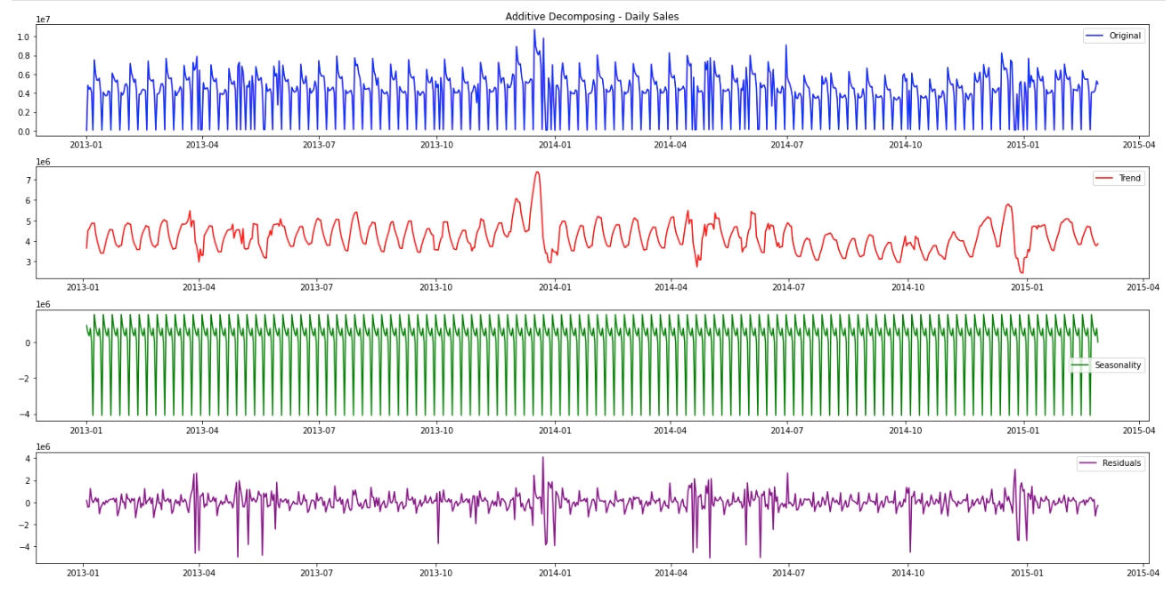Click the y-axis value 7 on Trend plot
The height and width of the screenshot is (595, 1172).
28,181
